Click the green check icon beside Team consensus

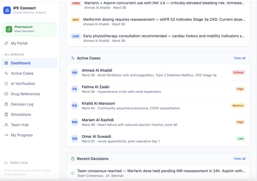73,173
